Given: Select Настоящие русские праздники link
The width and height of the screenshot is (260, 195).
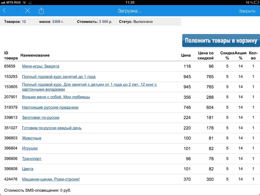Looking at the screenshot, I should (x=50, y=107).
